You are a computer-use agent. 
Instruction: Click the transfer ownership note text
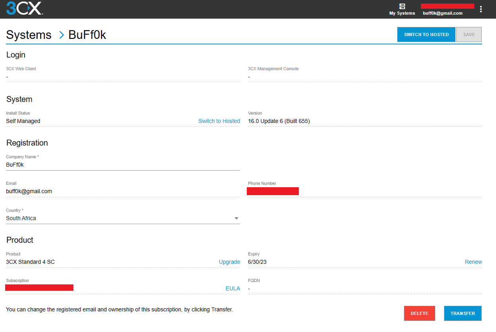(119, 309)
